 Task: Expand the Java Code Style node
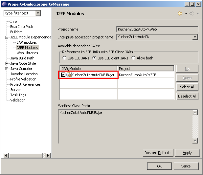(7, 63)
